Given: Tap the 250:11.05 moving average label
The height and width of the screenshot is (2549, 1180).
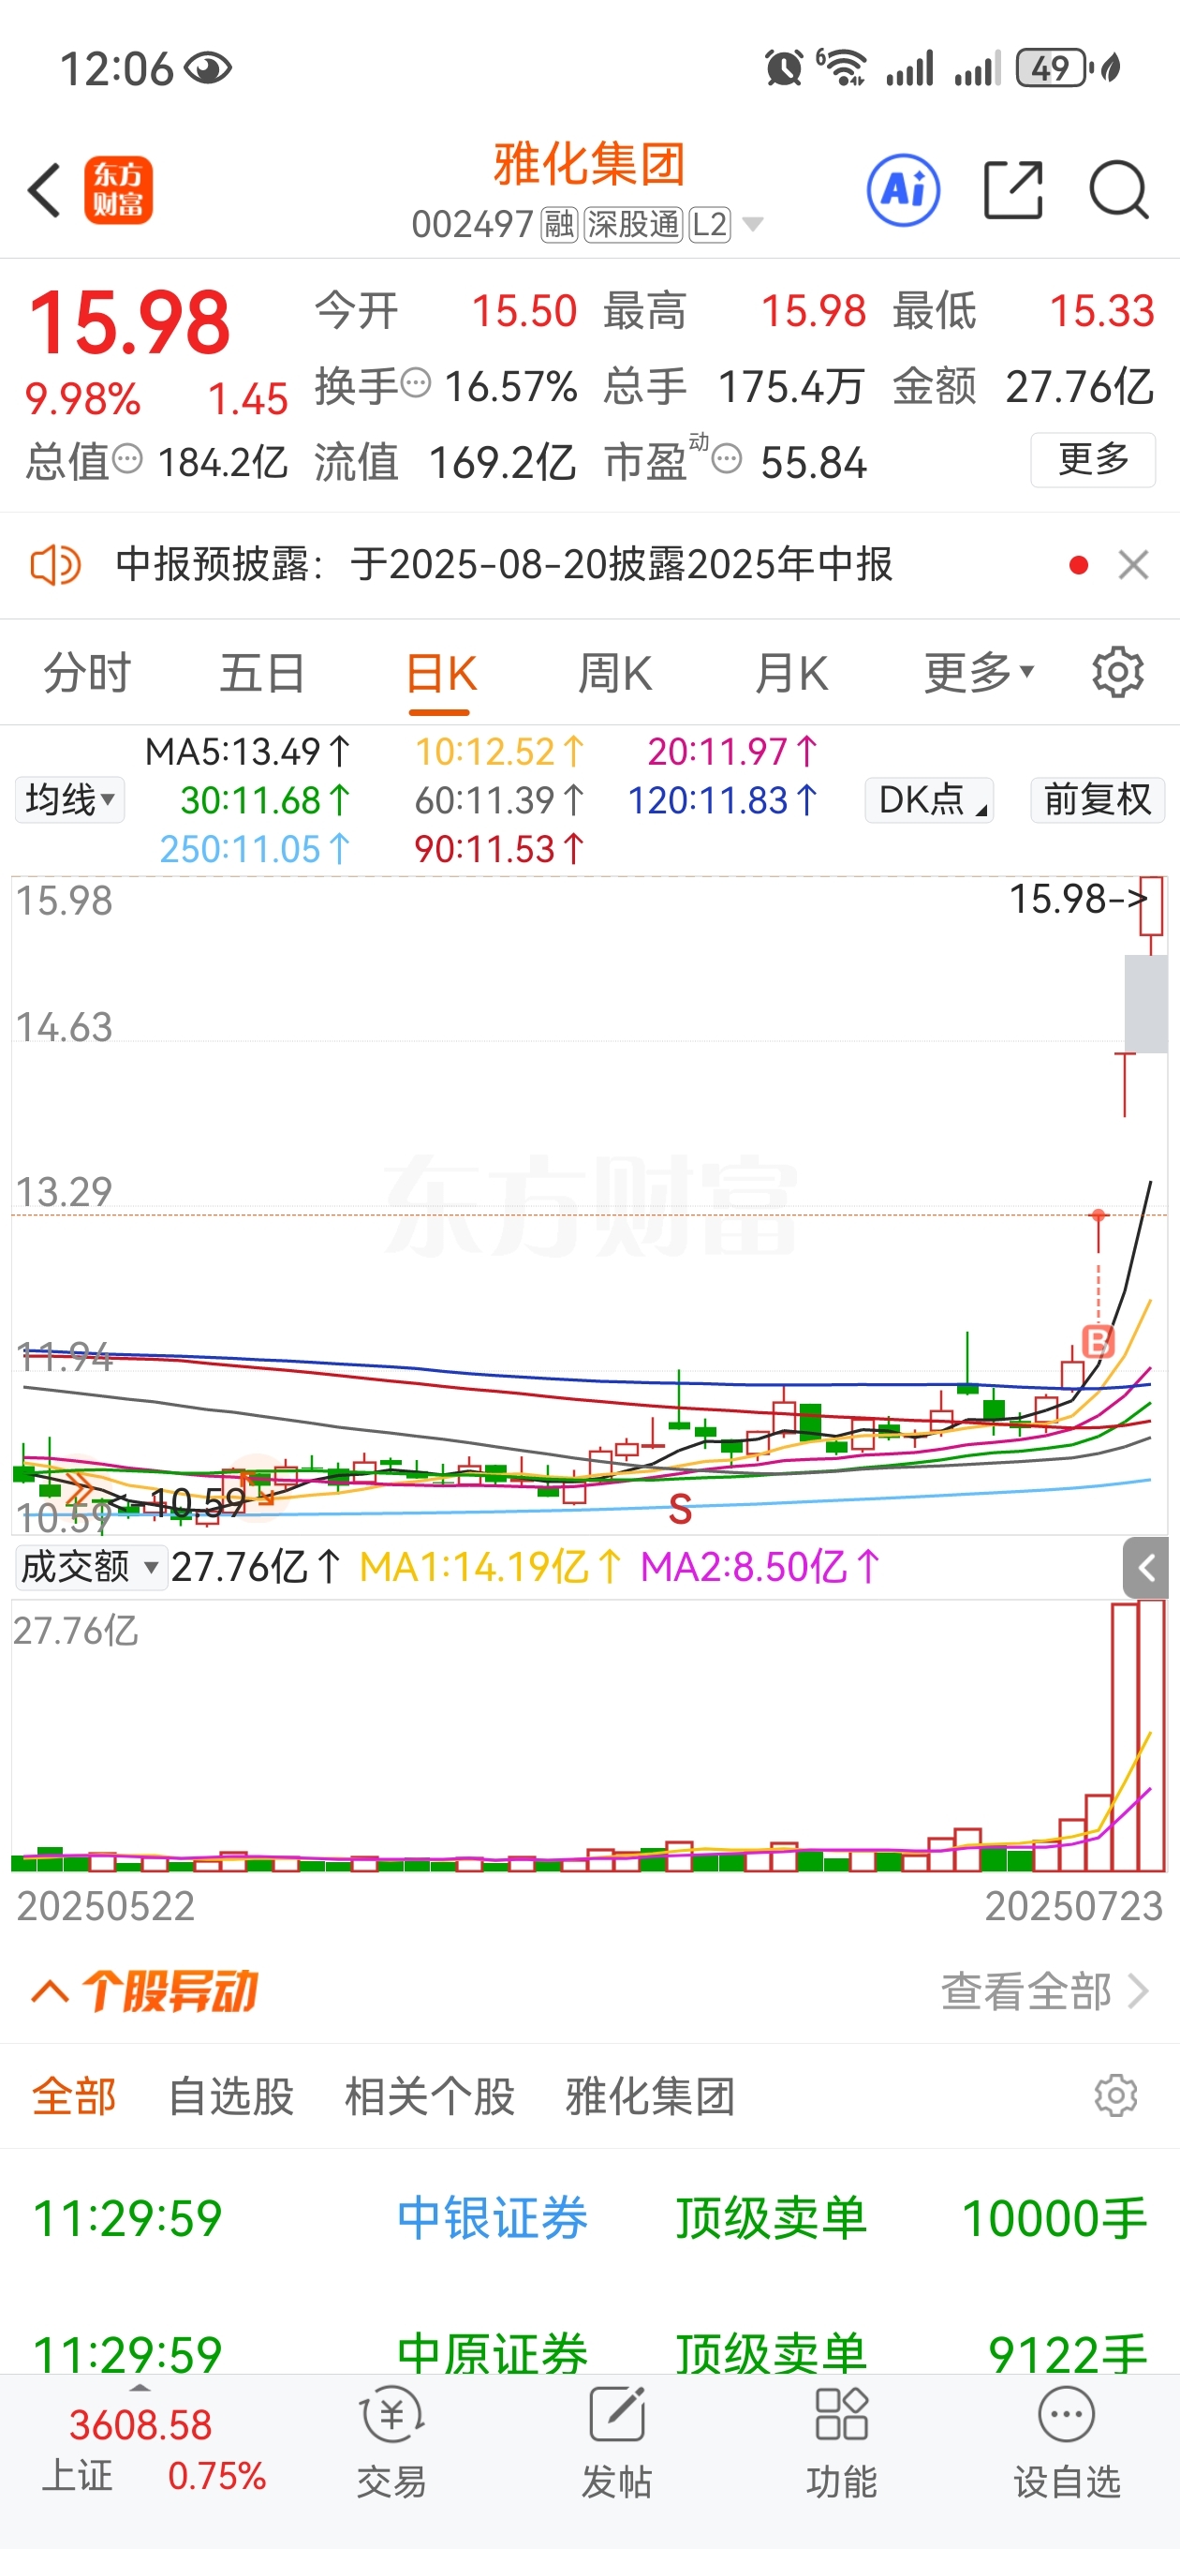Looking at the screenshot, I should (x=255, y=849).
